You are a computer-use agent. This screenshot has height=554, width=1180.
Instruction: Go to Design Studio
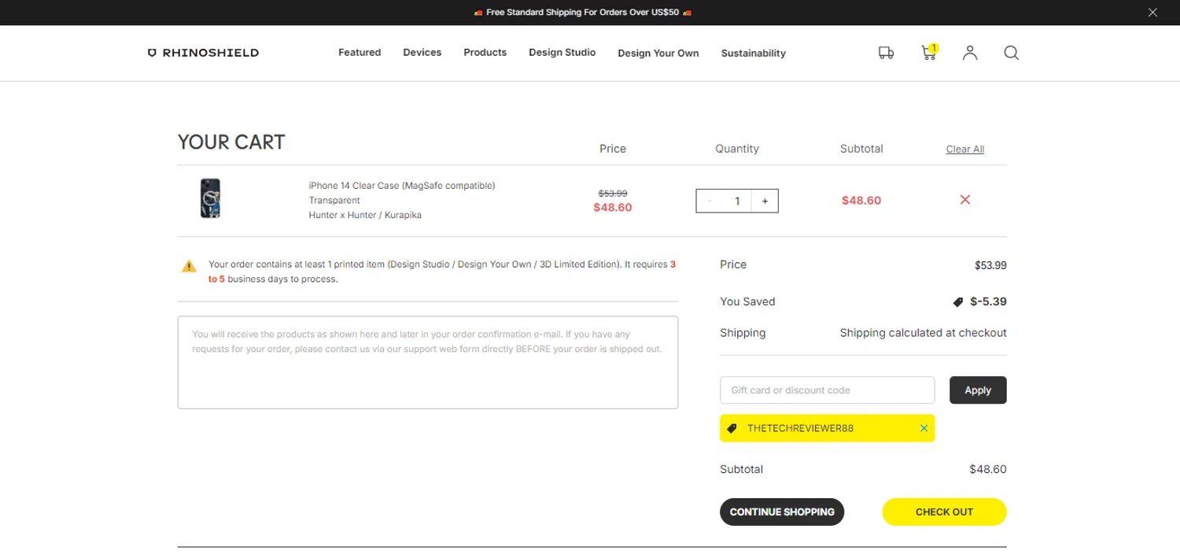tap(562, 53)
